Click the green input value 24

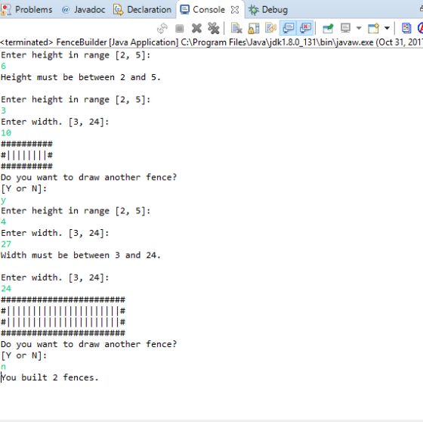[6, 289]
